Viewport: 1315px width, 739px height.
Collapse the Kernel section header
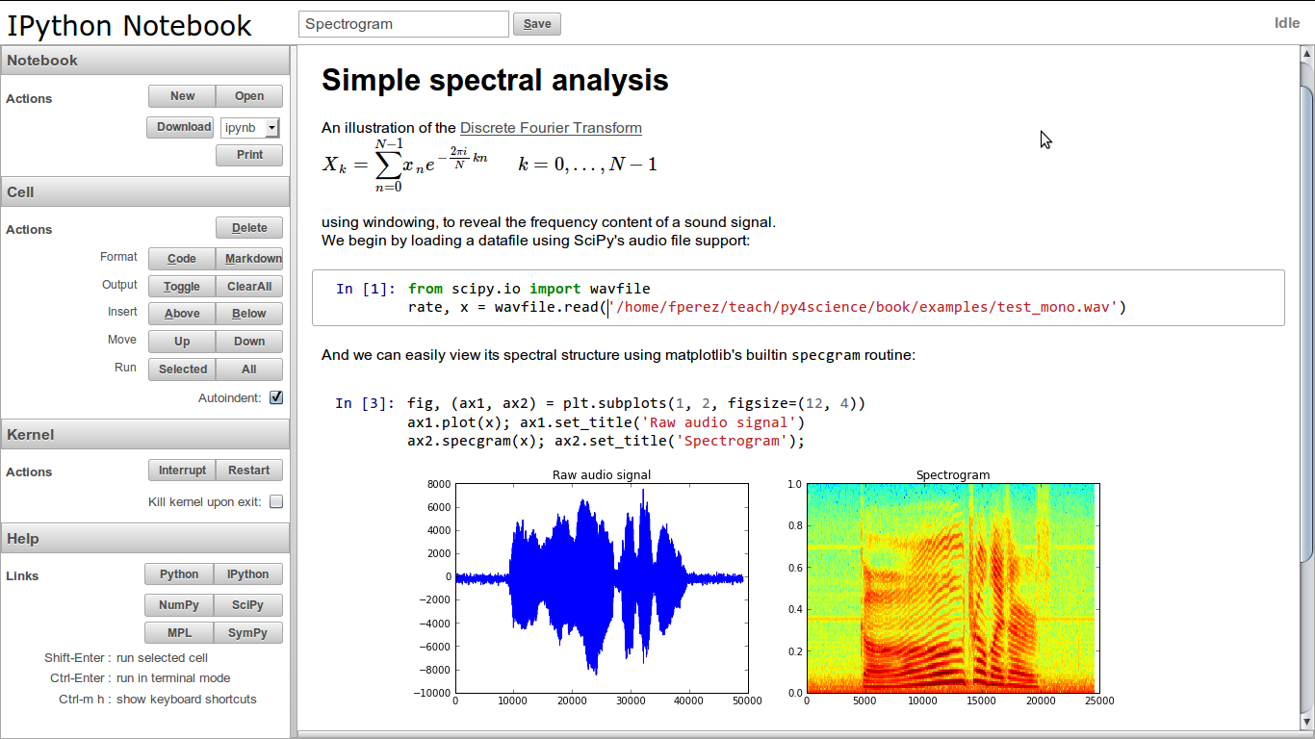(x=144, y=435)
